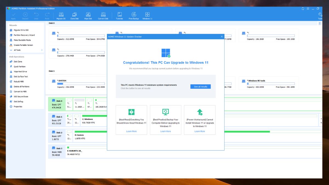Open Migrate OS from the toolbar
The image size is (329, 185).
coord(61,16)
